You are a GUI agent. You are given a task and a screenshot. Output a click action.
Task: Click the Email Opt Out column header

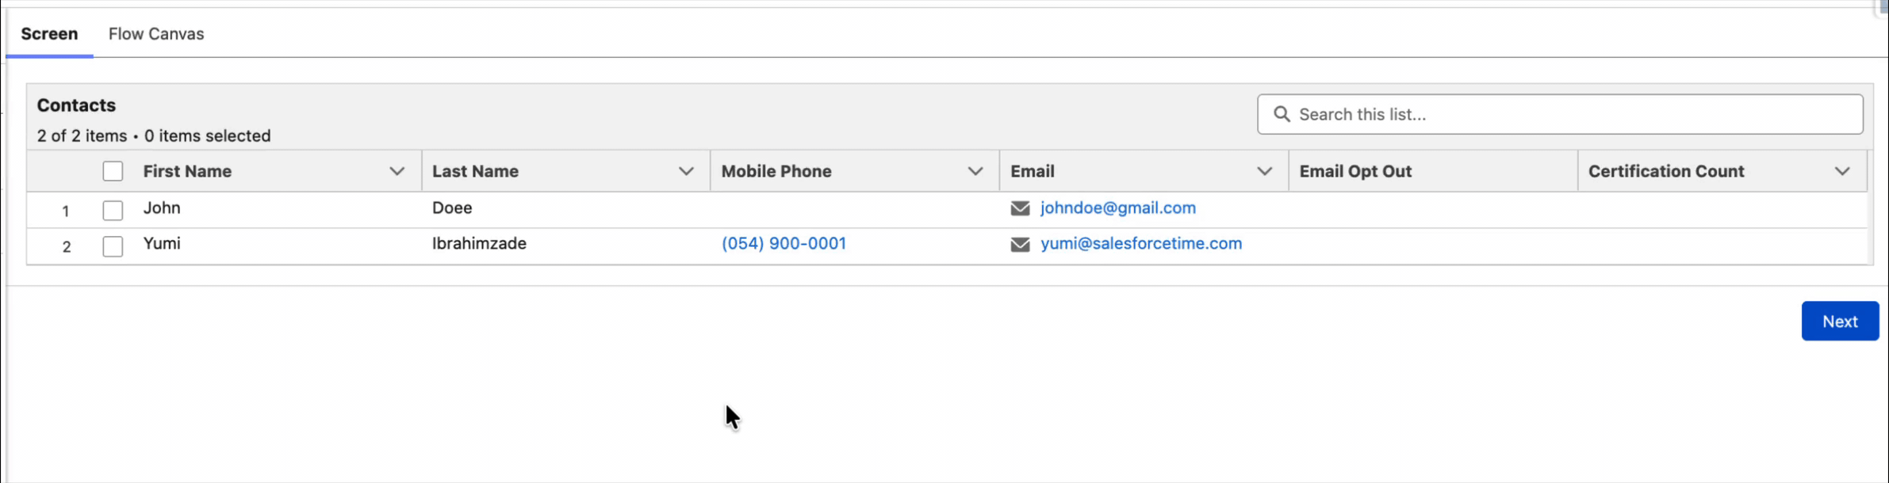(1355, 171)
